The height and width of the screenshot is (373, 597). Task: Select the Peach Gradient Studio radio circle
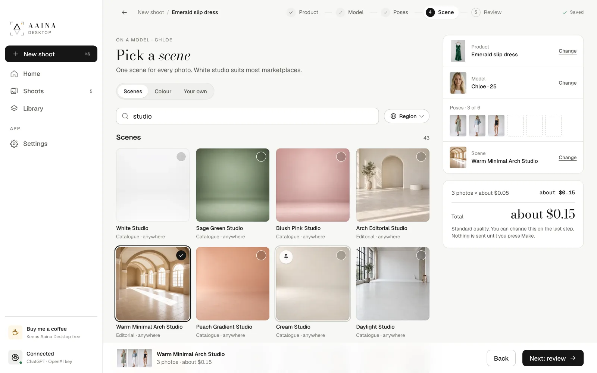pyautogui.click(x=261, y=255)
